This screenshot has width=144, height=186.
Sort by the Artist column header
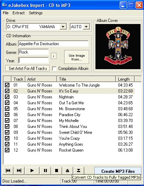tap(41, 79)
